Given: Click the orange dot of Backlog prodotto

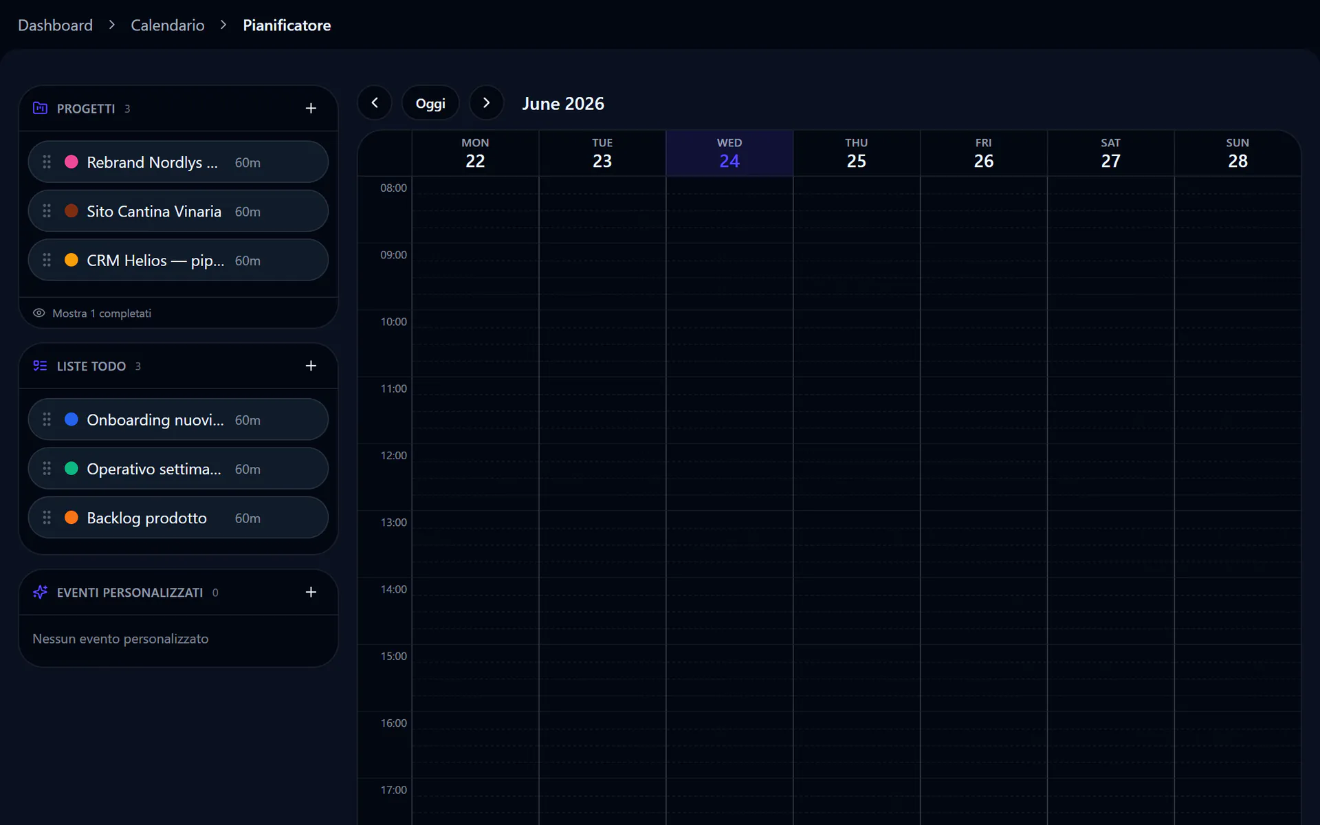Looking at the screenshot, I should coord(71,518).
